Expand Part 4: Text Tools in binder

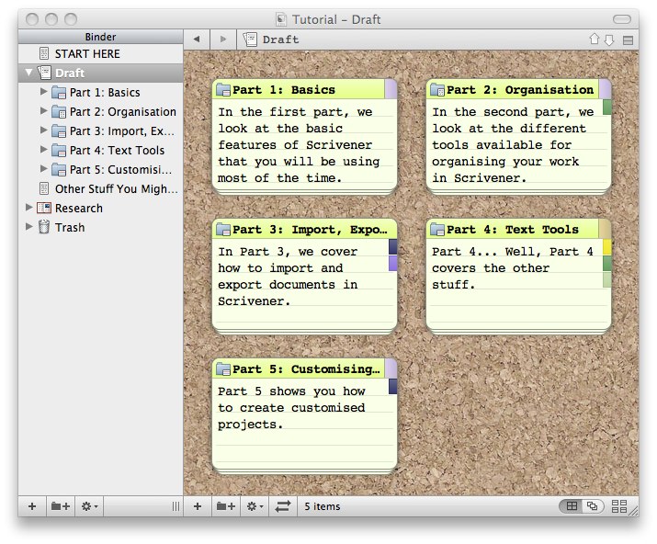click(x=43, y=149)
